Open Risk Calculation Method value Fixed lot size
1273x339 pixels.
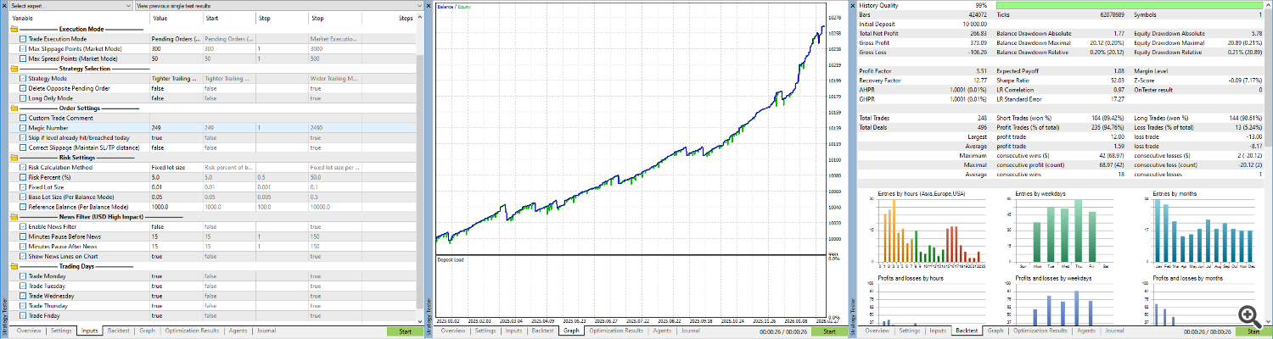[x=175, y=168]
